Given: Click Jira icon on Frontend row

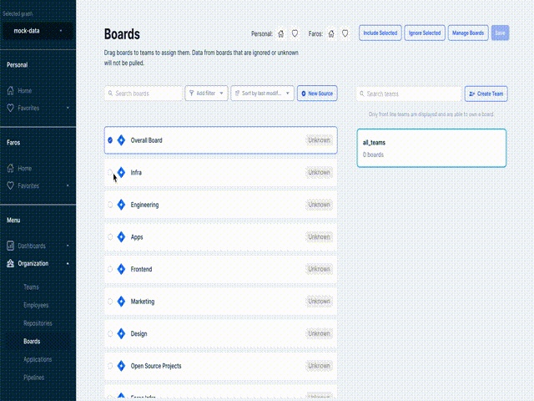Looking at the screenshot, I should (121, 269).
